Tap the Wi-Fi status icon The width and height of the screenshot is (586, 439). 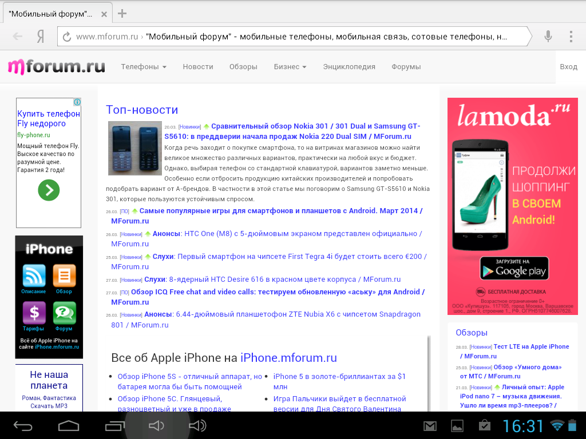557,425
